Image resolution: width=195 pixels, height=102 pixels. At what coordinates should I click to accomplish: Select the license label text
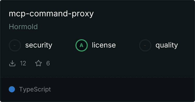tap(104, 45)
